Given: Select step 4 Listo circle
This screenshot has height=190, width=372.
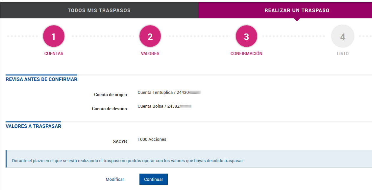Looking at the screenshot, I should coord(343,36).
